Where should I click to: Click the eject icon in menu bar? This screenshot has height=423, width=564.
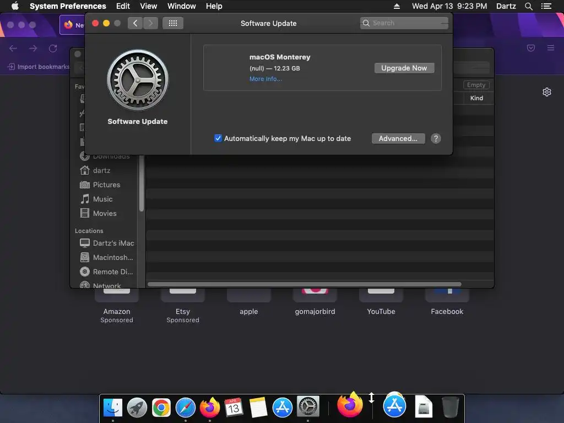[x=397, y=6]
